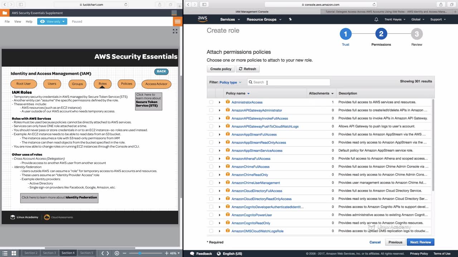Image resolution: width=458 pixels, height=257 pixels.
Task: Enter fullscreen view in Lucidchart
Action: click(175, 31)
